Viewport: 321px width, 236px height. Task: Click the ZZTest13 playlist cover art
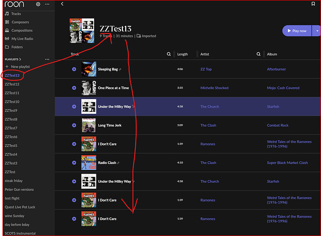[82, 31]
